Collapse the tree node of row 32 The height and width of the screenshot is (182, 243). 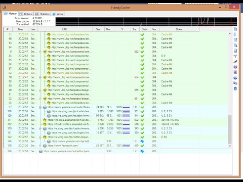coord(40,99)
